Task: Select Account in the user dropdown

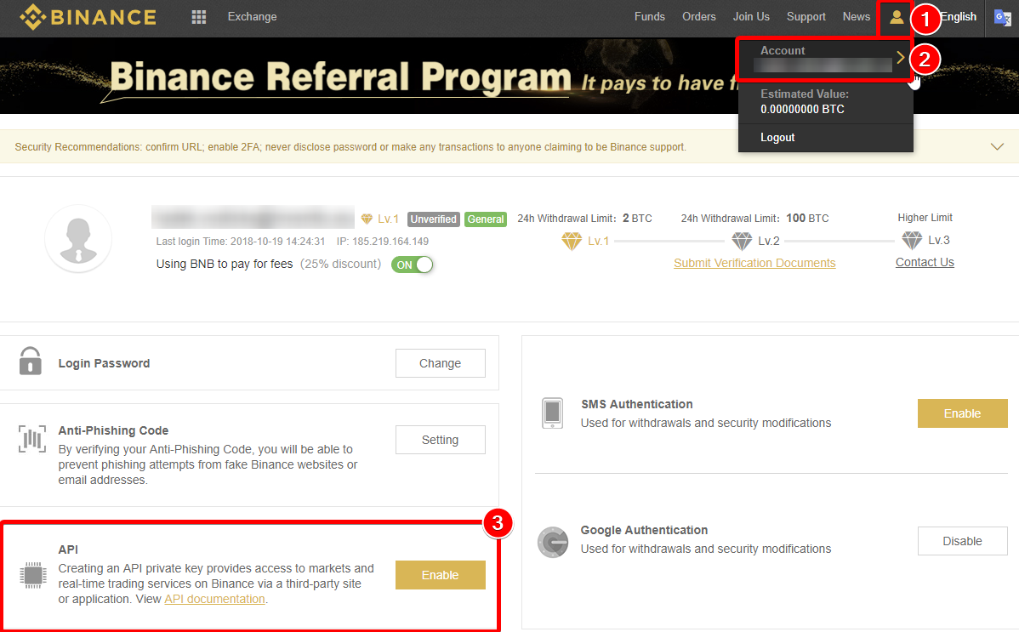Action: (825, 59)
